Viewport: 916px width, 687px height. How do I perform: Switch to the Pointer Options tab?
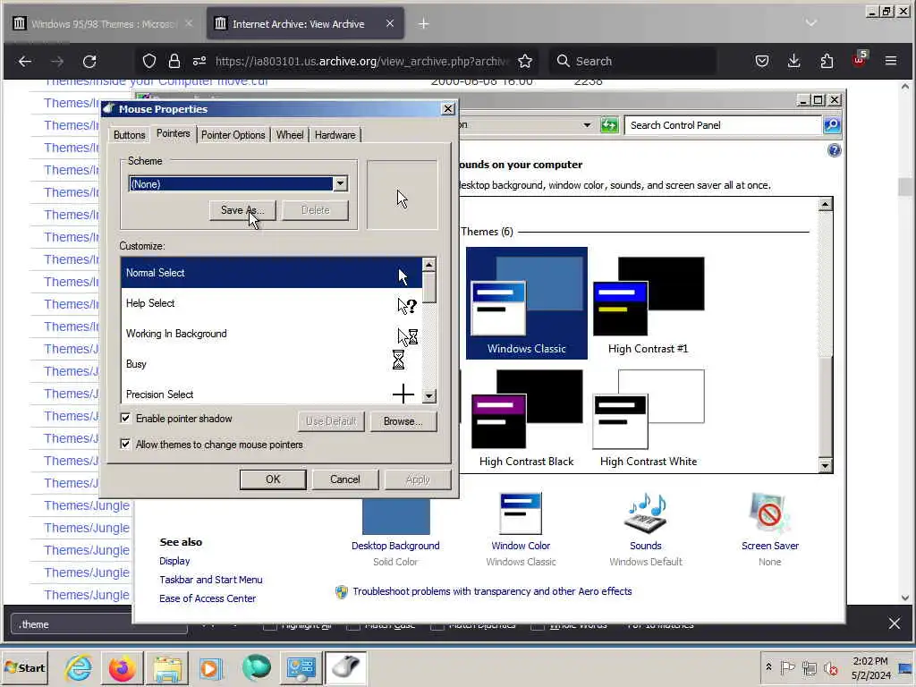(233, 135)
